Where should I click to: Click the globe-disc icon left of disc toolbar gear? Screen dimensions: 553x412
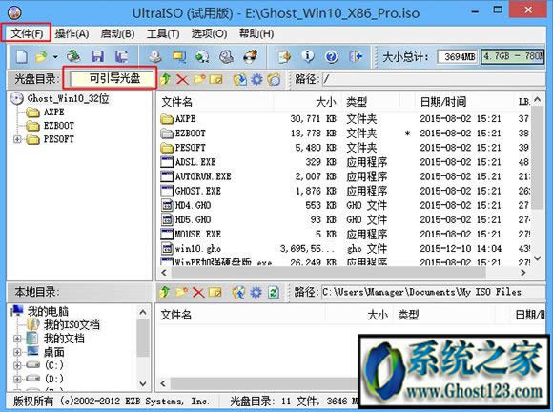(x=239, y=79)
